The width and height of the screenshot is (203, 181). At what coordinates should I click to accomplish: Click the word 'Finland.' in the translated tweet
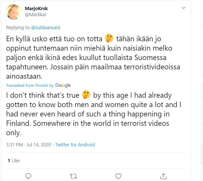19,123
